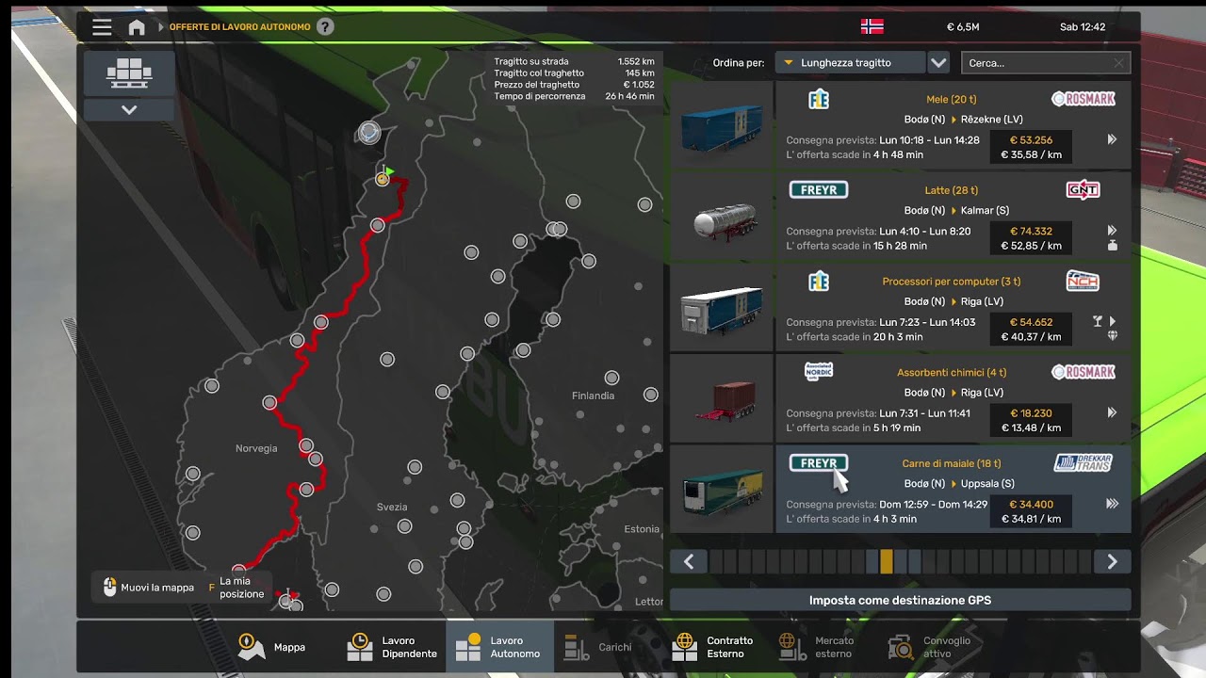Open the Lavoro Autonomo tab
The image size is (1206, 678).
[499, 647]
